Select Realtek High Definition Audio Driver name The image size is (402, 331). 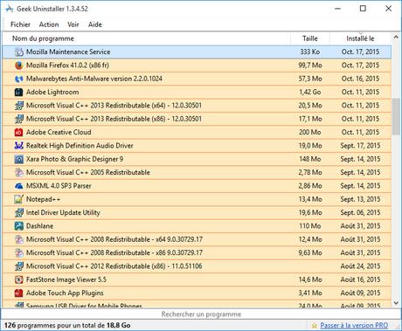80,146
